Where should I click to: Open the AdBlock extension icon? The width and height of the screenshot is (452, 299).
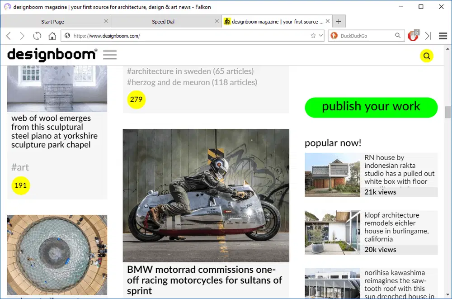click(x=413, y=35)
